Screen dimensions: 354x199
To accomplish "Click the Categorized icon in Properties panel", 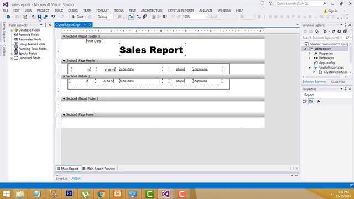I will (305, 101).
